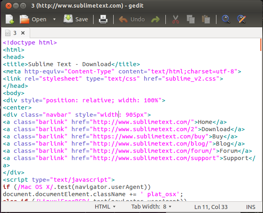The image size is (263, 213).
Task: Cut selection with the scissors icon
Action: point(175,19)
